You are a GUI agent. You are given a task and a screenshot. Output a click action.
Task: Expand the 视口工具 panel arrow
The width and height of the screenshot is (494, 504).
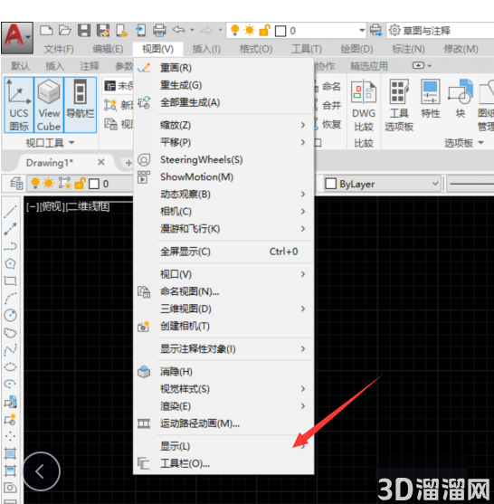coord(71,142)
